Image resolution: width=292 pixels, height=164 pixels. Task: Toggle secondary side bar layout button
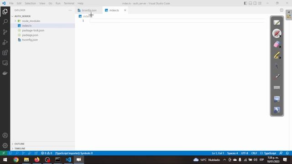(255, 3)
